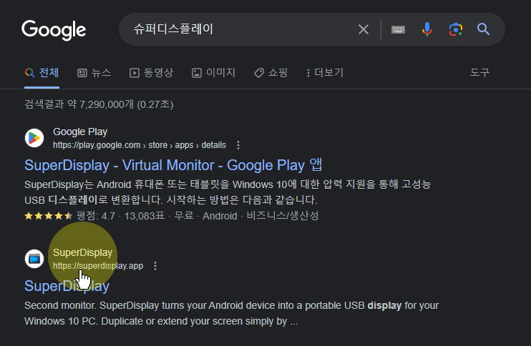
Task: Click the Google Play favicon
Action: (x=34, y=138)
